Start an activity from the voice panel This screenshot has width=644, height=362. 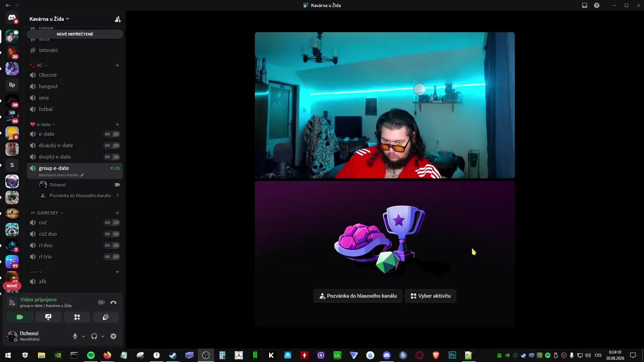(77, 317)
